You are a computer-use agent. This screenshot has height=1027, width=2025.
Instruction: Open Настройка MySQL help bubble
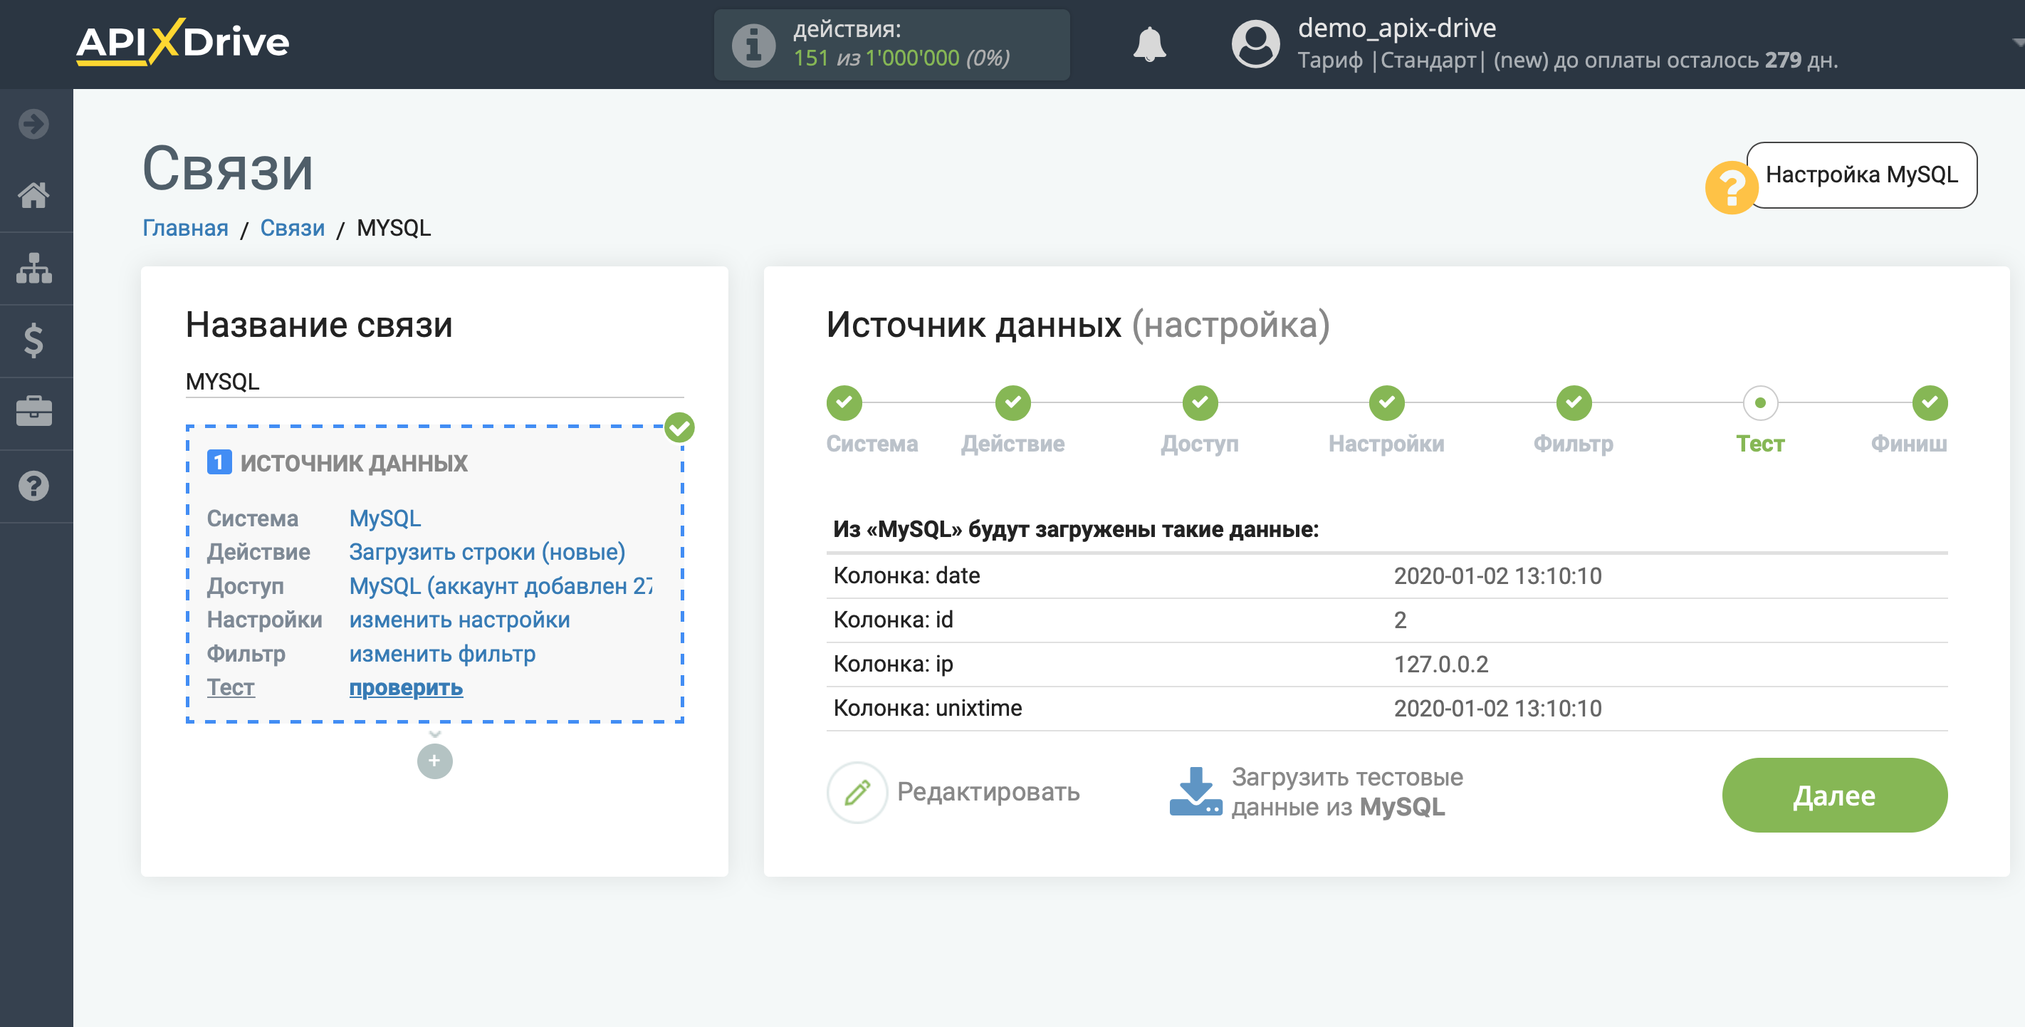[x=1861, y=174]
